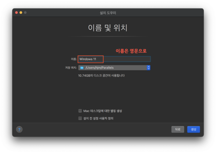The width and height of the screenshot is (216, 153).
Task: Minimize the window with the yellow button
Action: 20,13
